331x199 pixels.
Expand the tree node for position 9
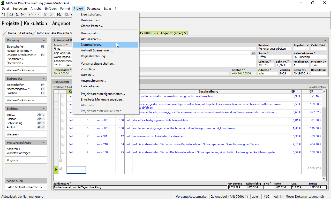(x=63, y=152)
